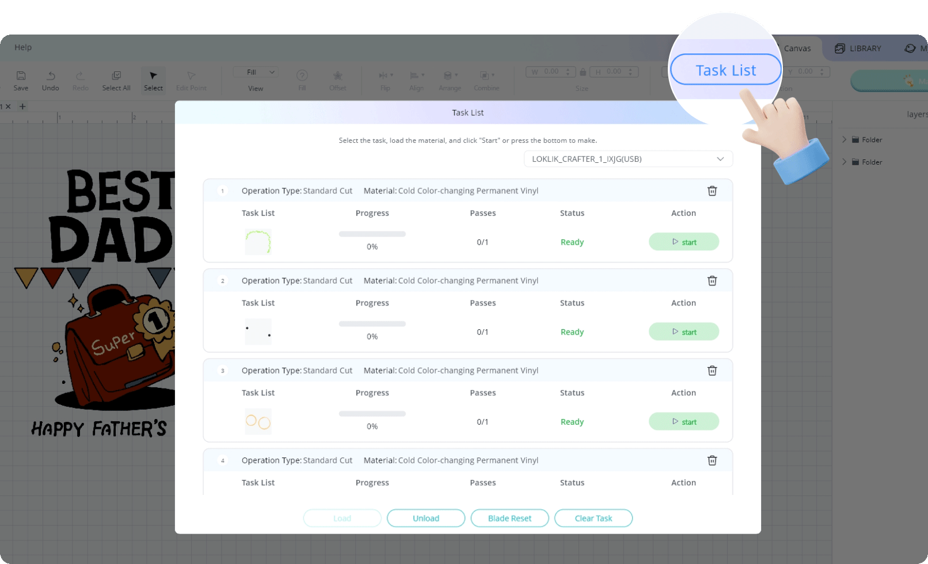Delete task 1 with its trash icon
Screen dimensions: 928x564
[712, 191]
